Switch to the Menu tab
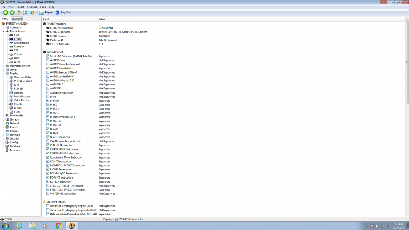 [x=5, y=18]
